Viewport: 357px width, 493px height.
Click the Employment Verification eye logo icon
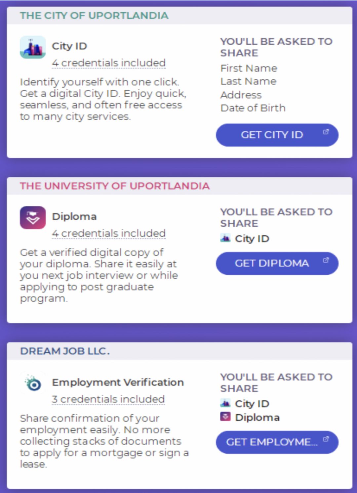pos(33,383)
